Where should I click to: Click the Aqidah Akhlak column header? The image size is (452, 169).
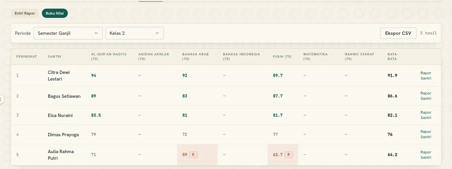154,57
